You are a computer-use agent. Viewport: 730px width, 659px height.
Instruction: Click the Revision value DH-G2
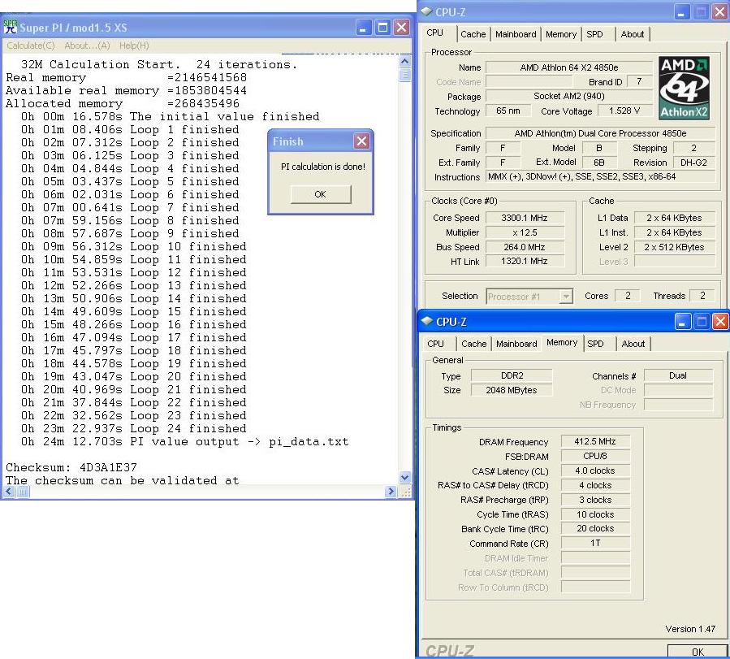(x=693, y=163)
